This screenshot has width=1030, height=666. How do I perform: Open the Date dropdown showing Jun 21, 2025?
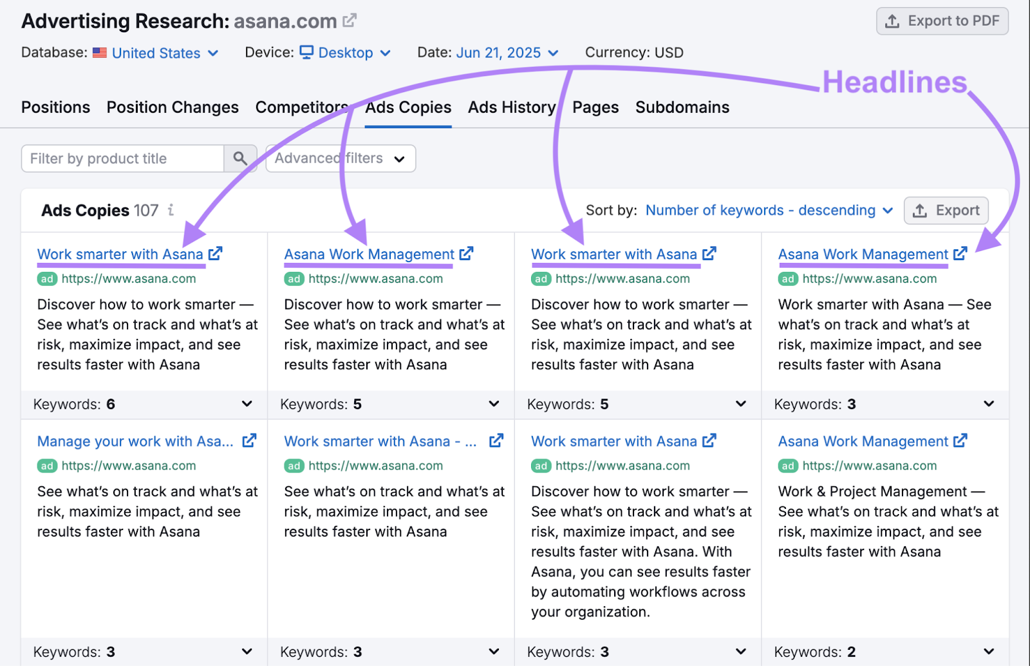pyautogui.click(x=508, y=53)
